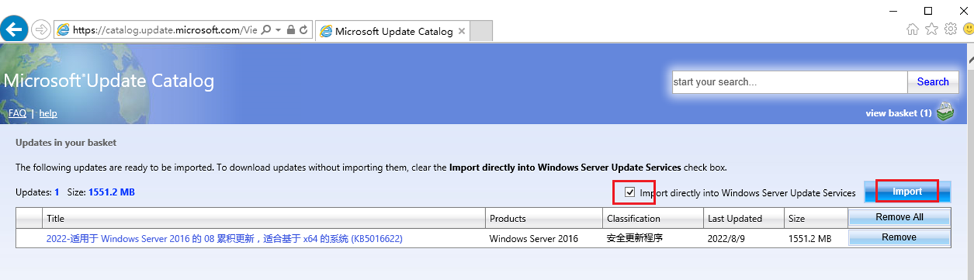The image size is (974, 280).
Task: Click the security lock icon in address bar
Action: point(291,30)
